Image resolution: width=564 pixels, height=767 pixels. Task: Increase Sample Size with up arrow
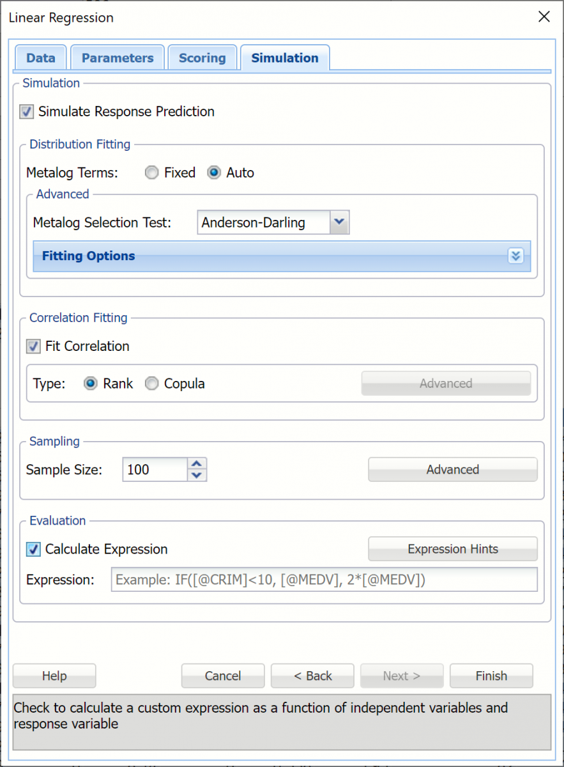point(197,464)
